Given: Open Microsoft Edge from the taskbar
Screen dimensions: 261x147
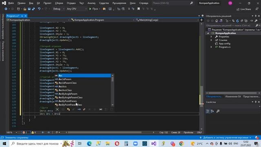Looking at the screenshot, I should [x=89, y=143].
